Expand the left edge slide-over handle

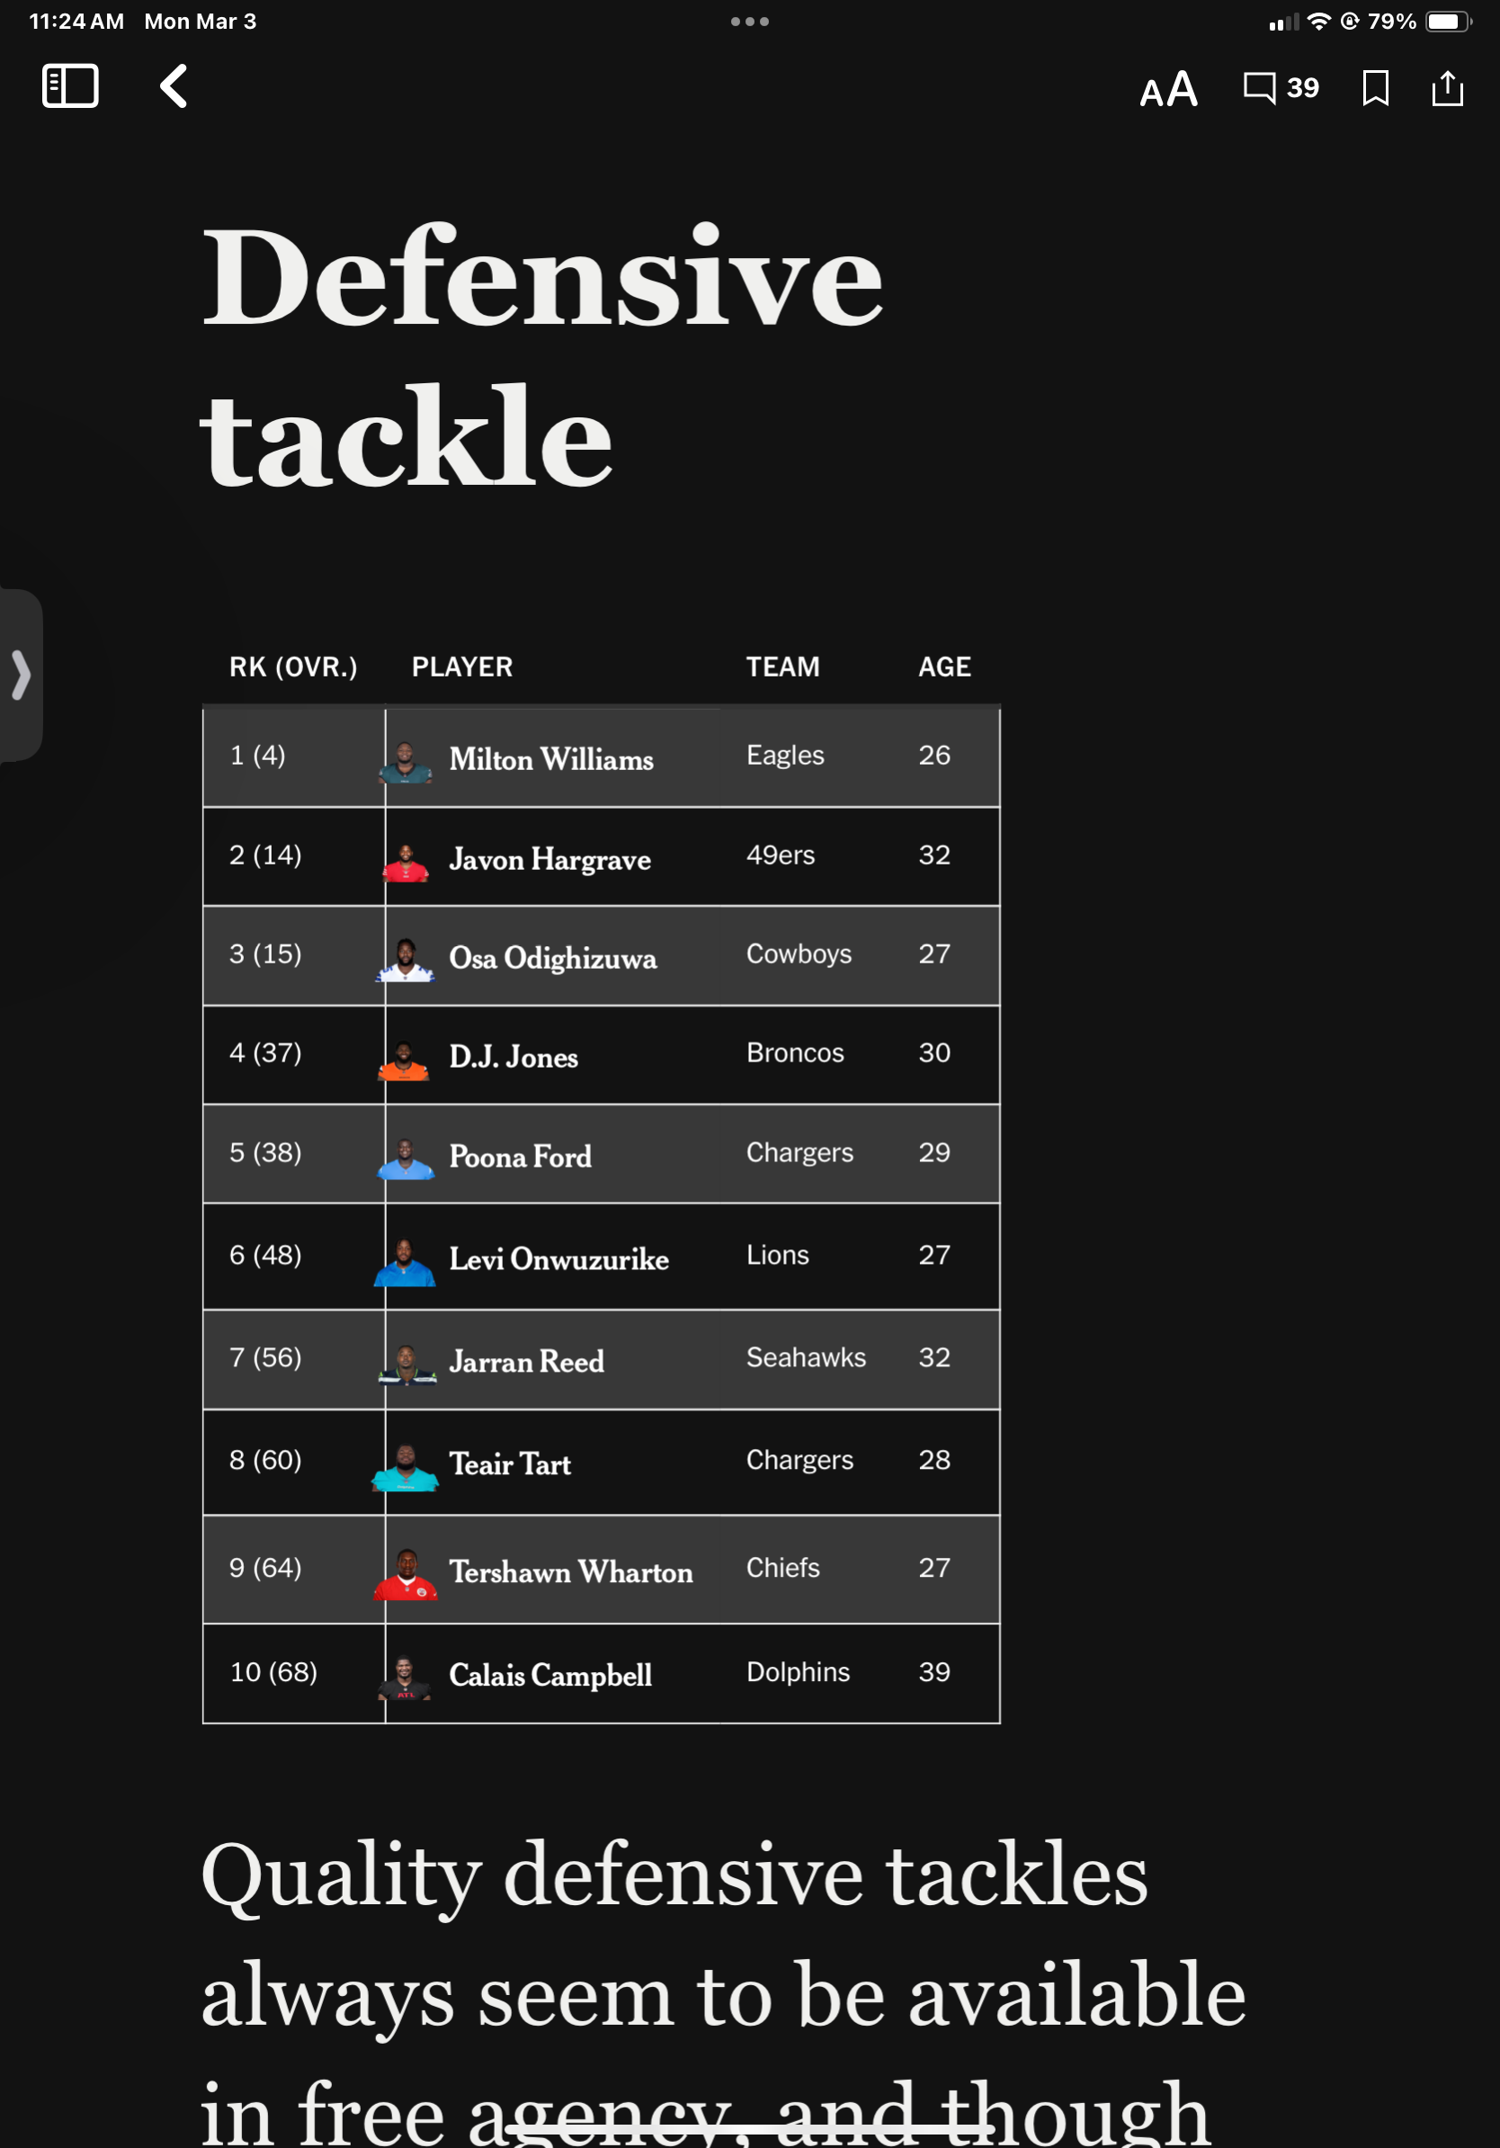[21, 675]
